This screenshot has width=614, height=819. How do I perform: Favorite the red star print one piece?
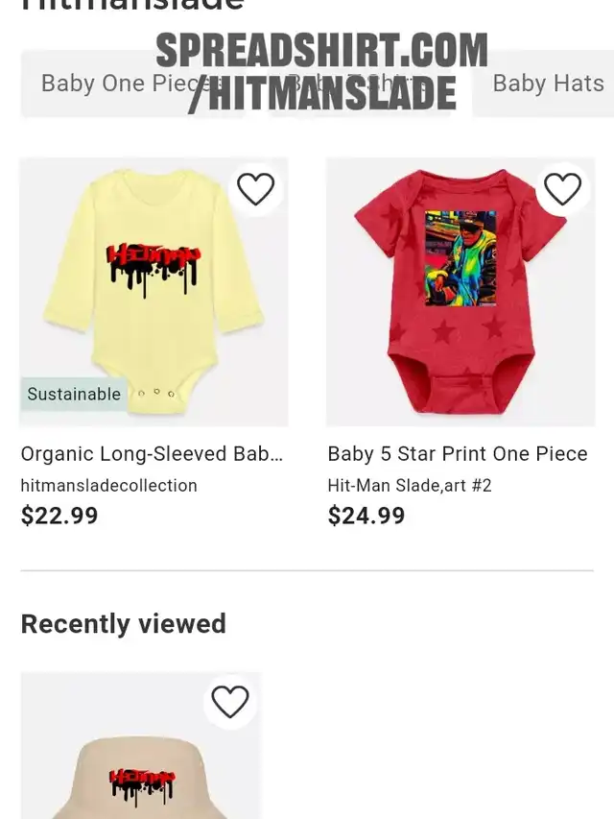coord(562,188)
